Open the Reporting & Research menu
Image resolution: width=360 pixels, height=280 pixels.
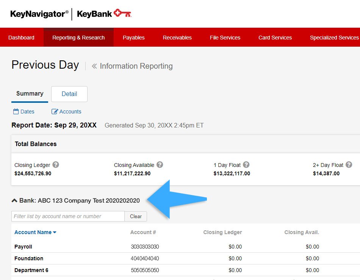(x=78, y=38)
